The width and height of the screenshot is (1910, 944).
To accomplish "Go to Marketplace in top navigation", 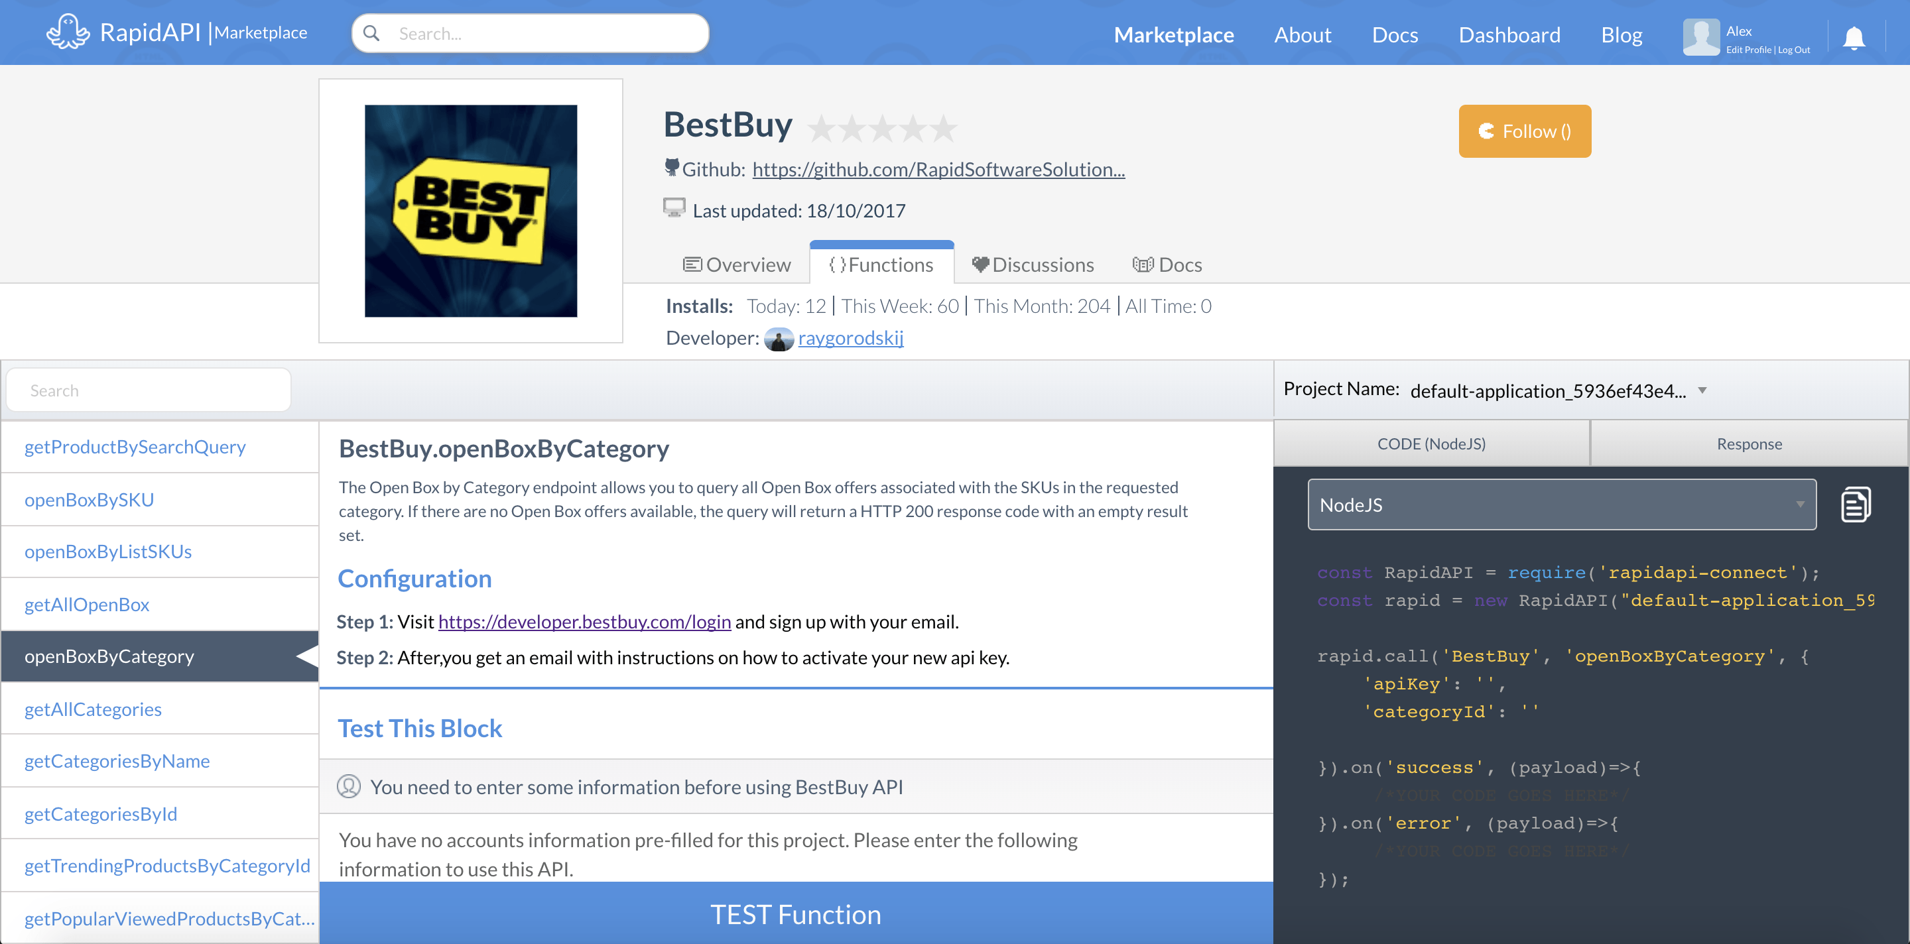I will [1174, 35].
